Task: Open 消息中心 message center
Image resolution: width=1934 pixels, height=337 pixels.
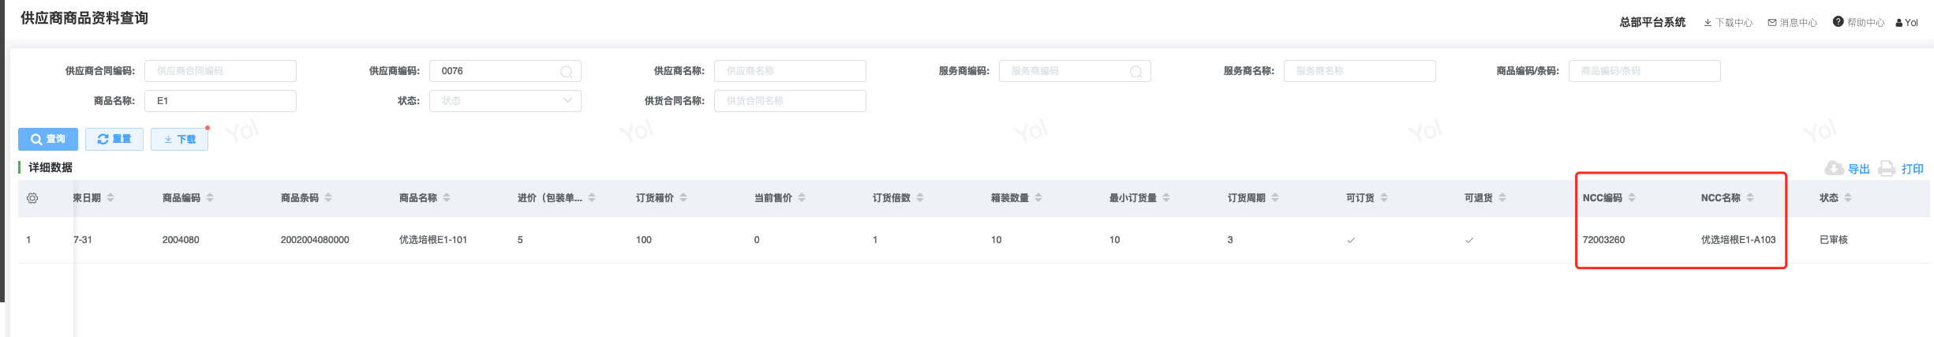Action: point(1792,23)
